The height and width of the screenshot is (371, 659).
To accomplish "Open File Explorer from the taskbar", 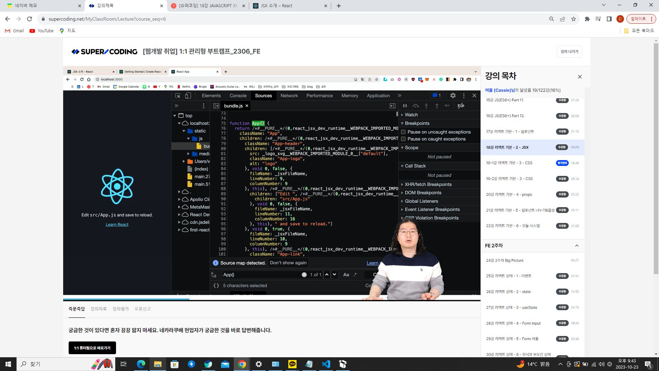I will pyautogui.click(x=158, y=364).
